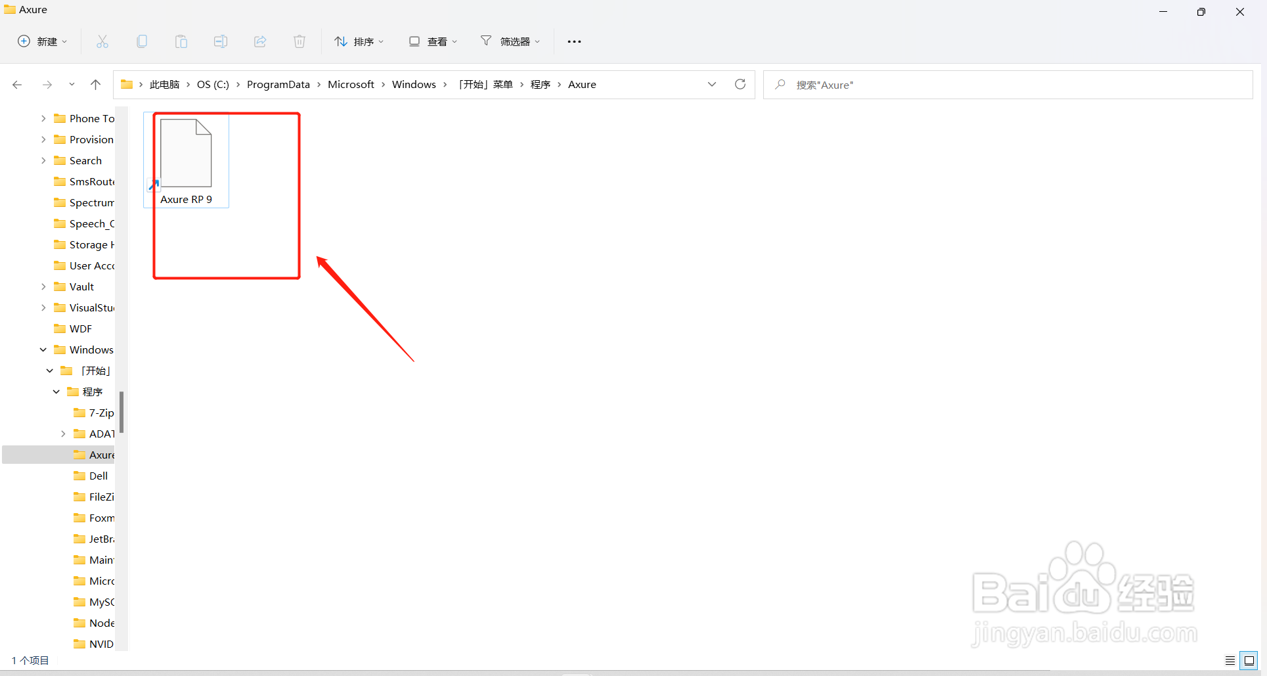Open the 查看 (View) dropdown
The height and width of the screenshot is (676, 1267).
pyautogui.click(x=433, y=41)
